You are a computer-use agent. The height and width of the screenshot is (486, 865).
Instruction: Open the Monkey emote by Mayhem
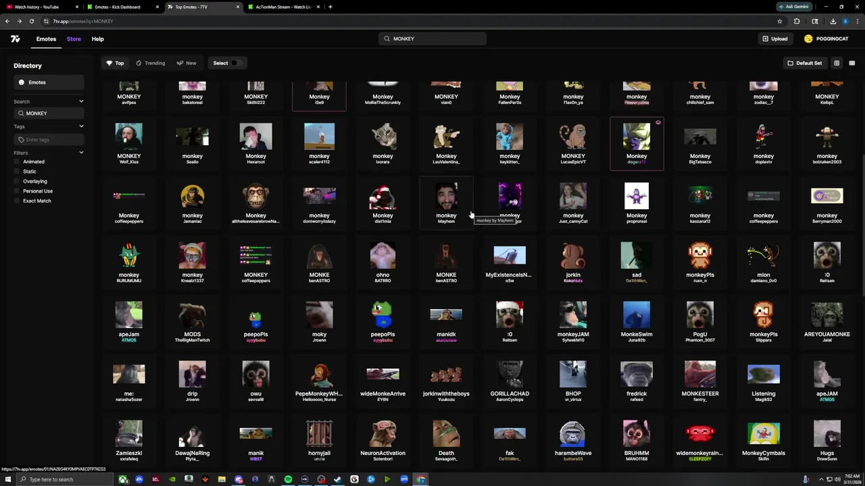pos(446,202)
